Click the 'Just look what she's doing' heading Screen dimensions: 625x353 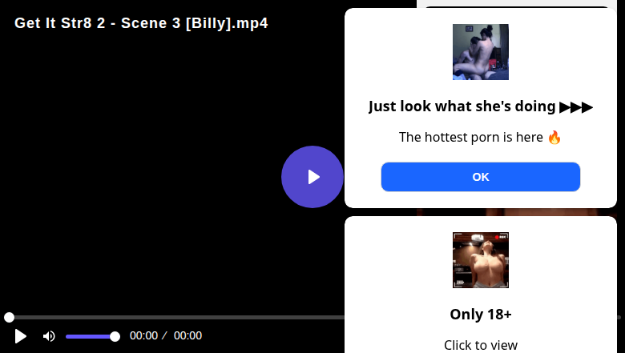pos(462,106)
